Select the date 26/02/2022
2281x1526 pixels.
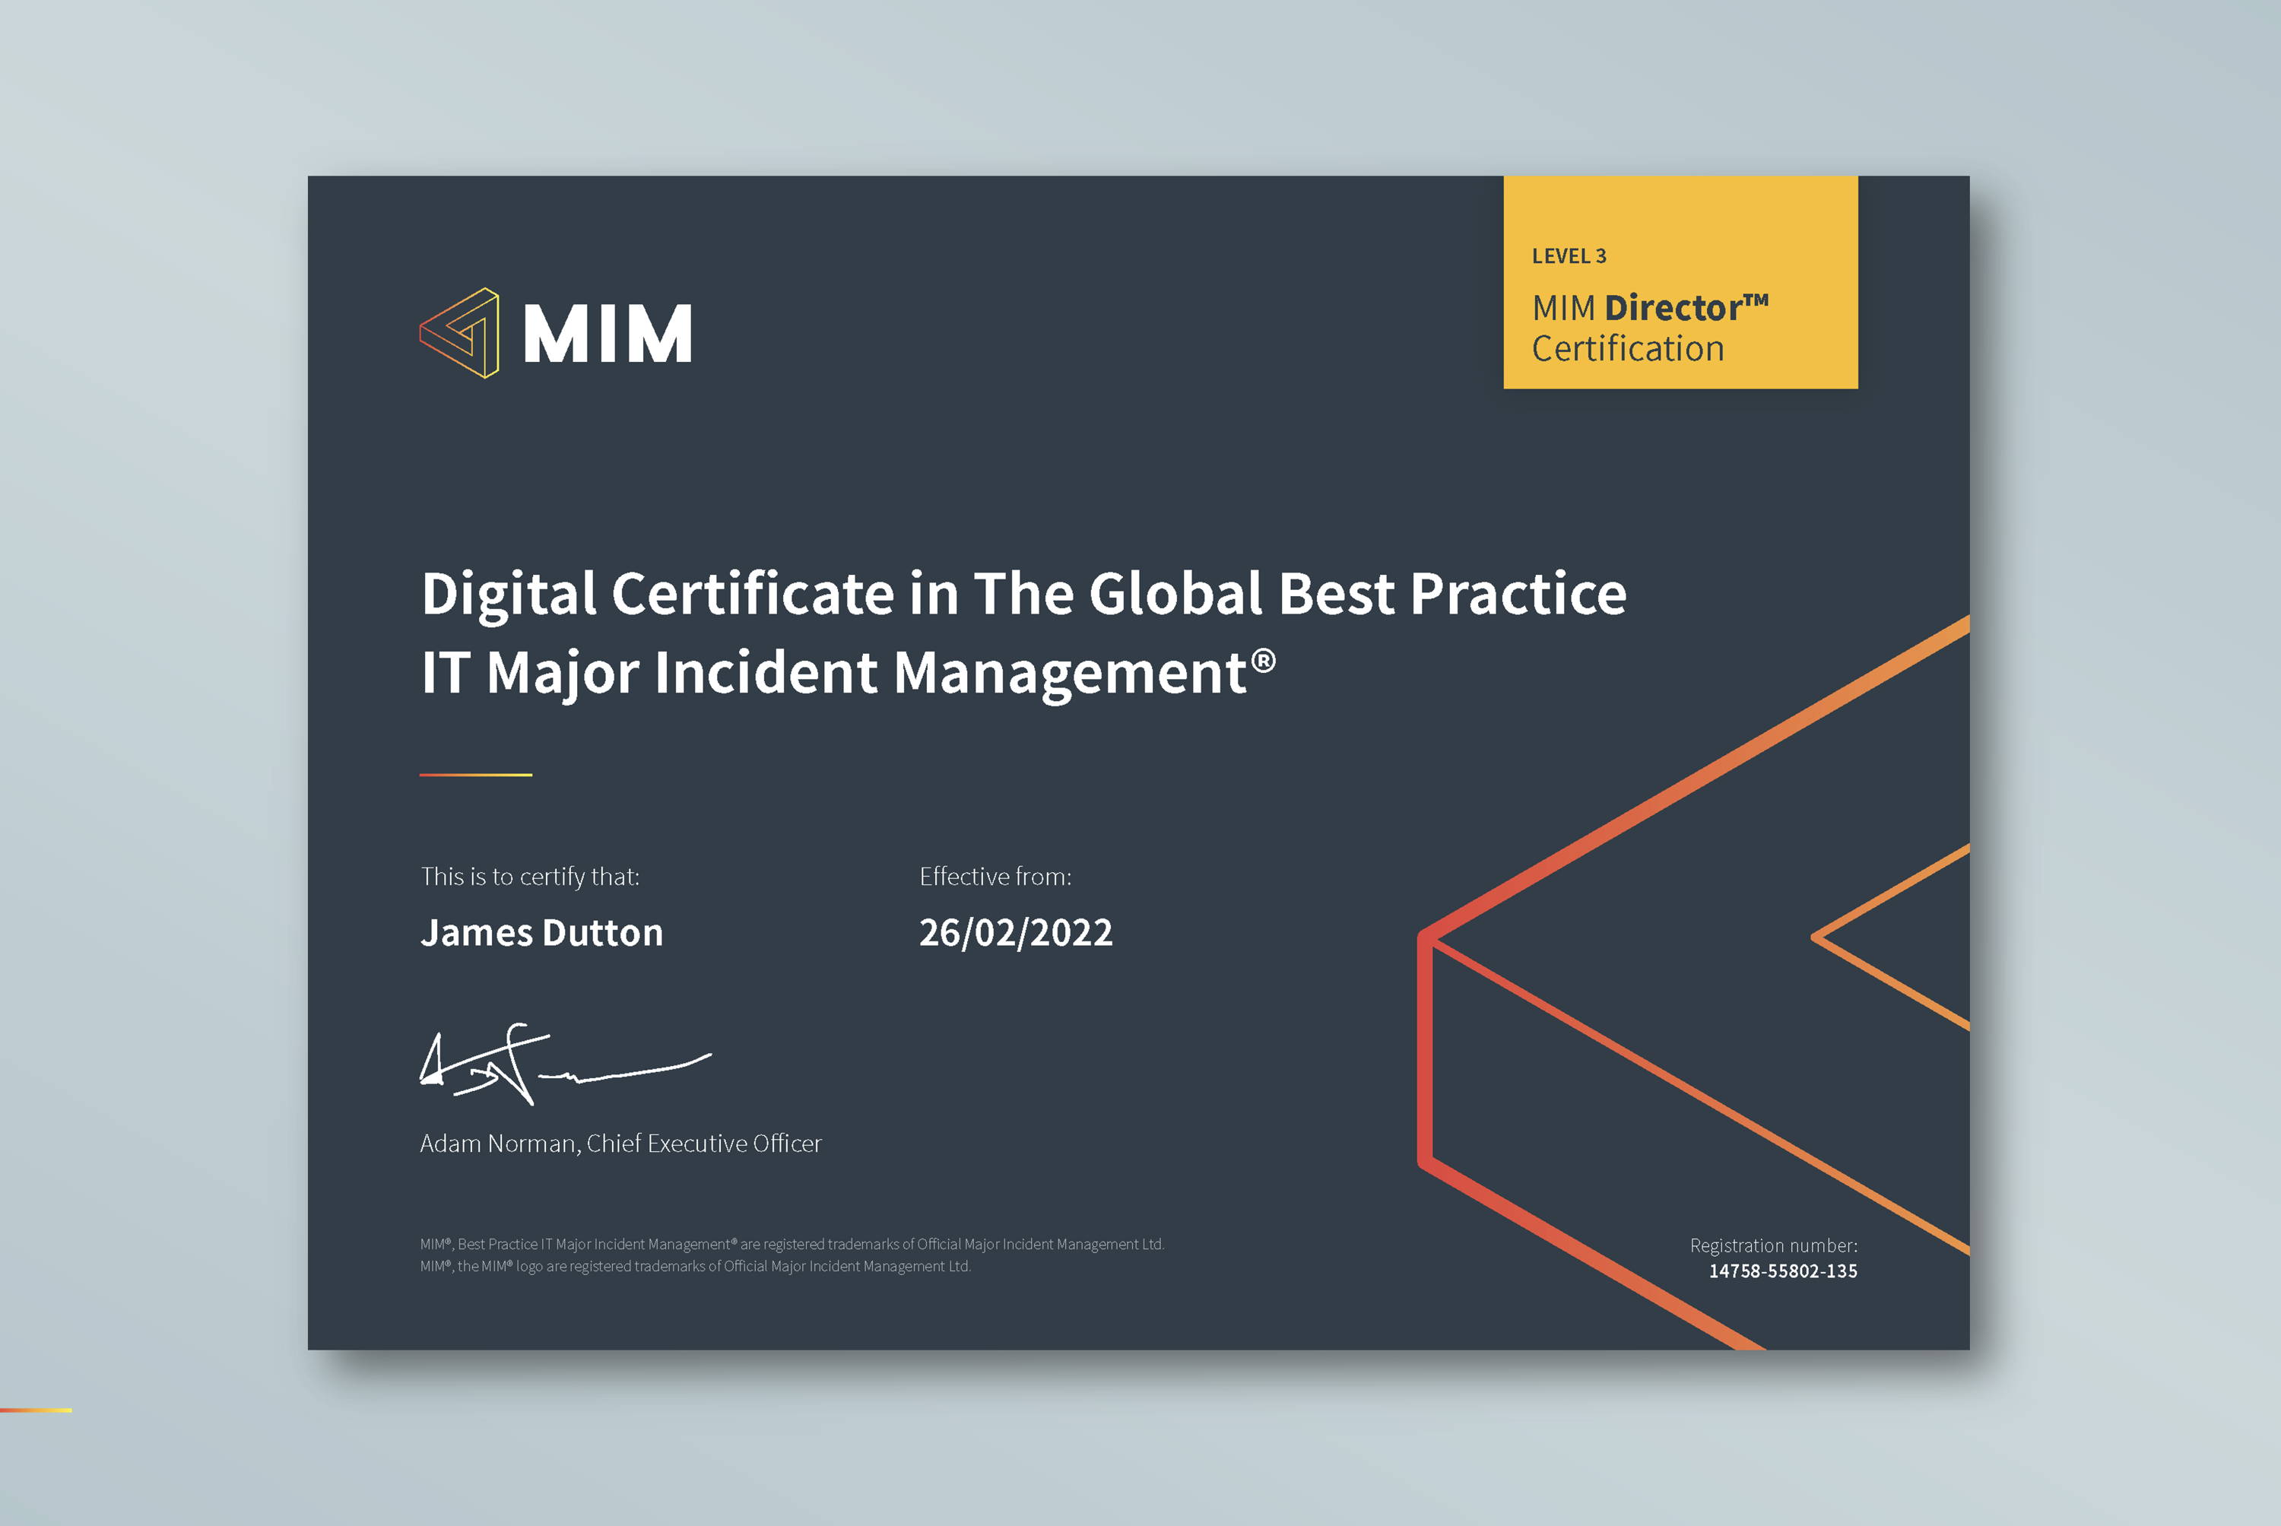click(x=1016, y=932)
